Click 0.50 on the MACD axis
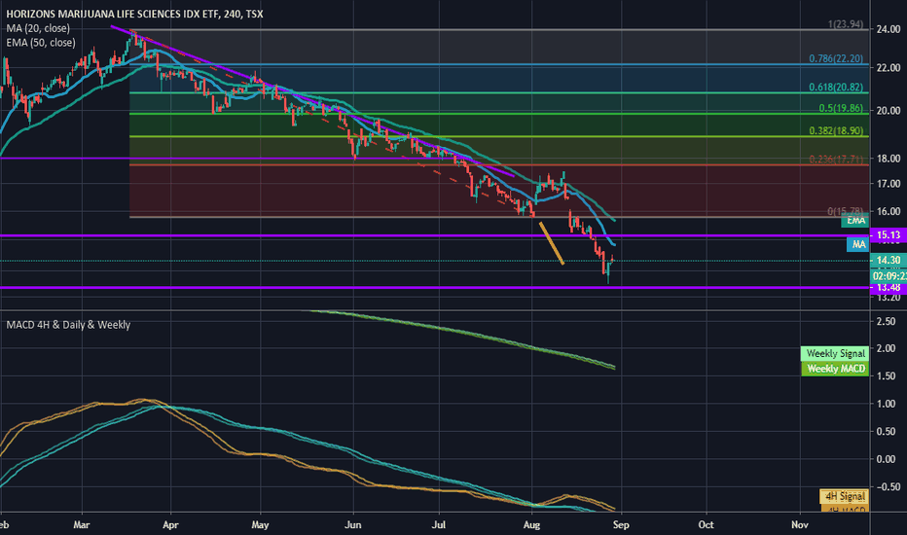 click(x=887, y=432)
